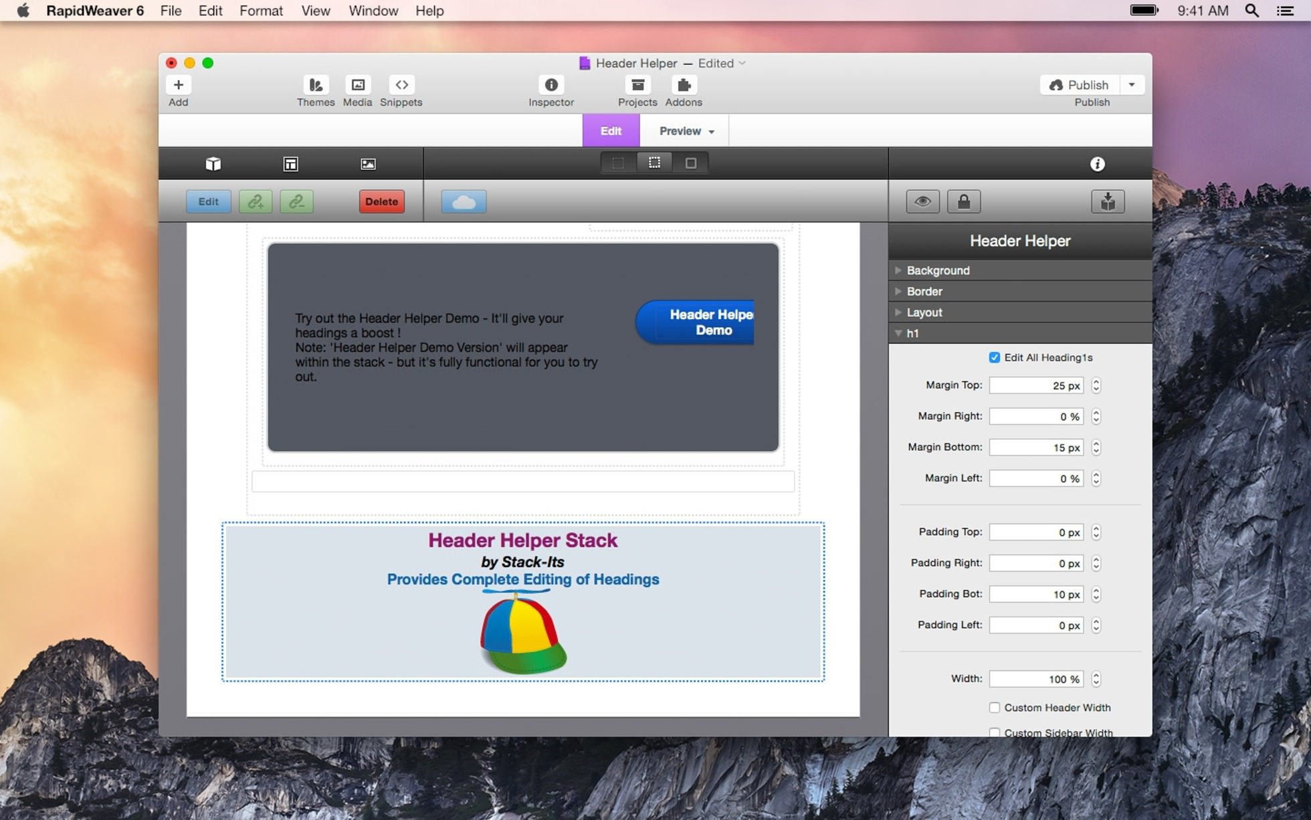Open the View menu
This screenshot has height=820, width=1311.
pyautogui.click(x=315, y=11)
